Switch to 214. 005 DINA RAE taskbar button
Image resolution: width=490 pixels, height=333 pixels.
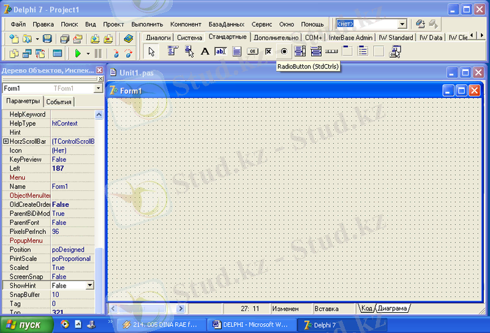click(x=162, y=325)
